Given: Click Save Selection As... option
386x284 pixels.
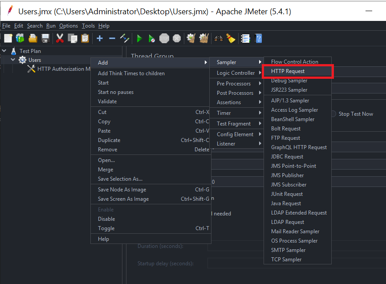Looking at the screenshot, I should tap(150, 179).
